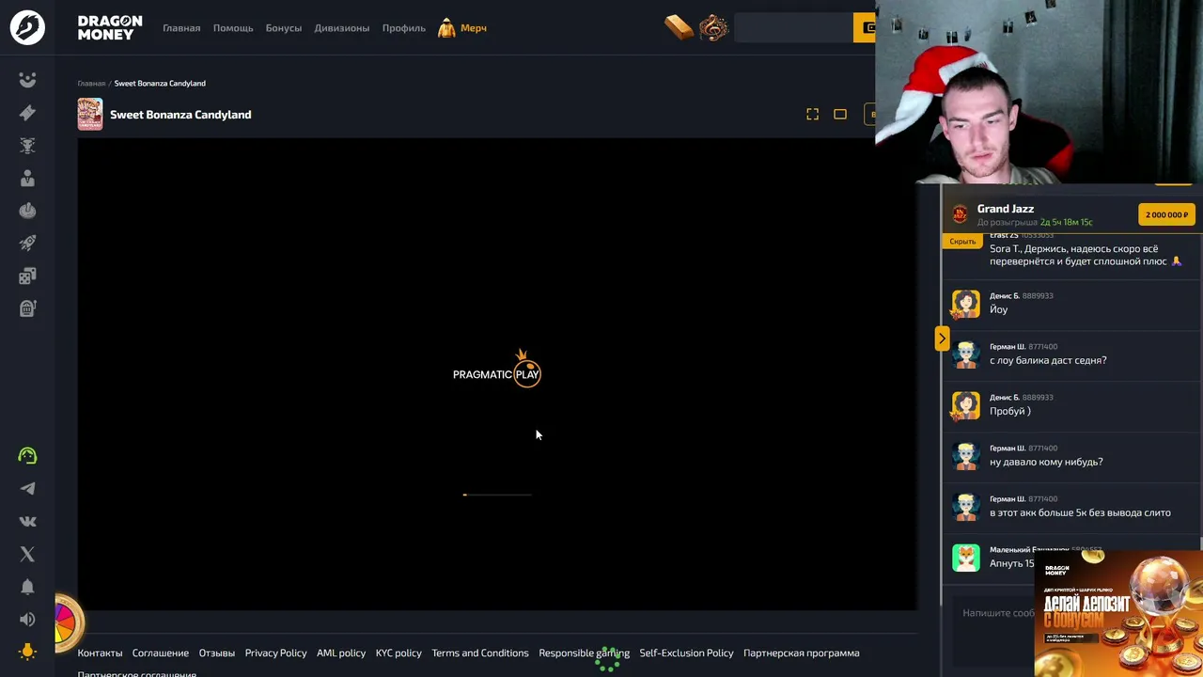Open the Self-Exclusion Policy footer link

coord(686,653)
